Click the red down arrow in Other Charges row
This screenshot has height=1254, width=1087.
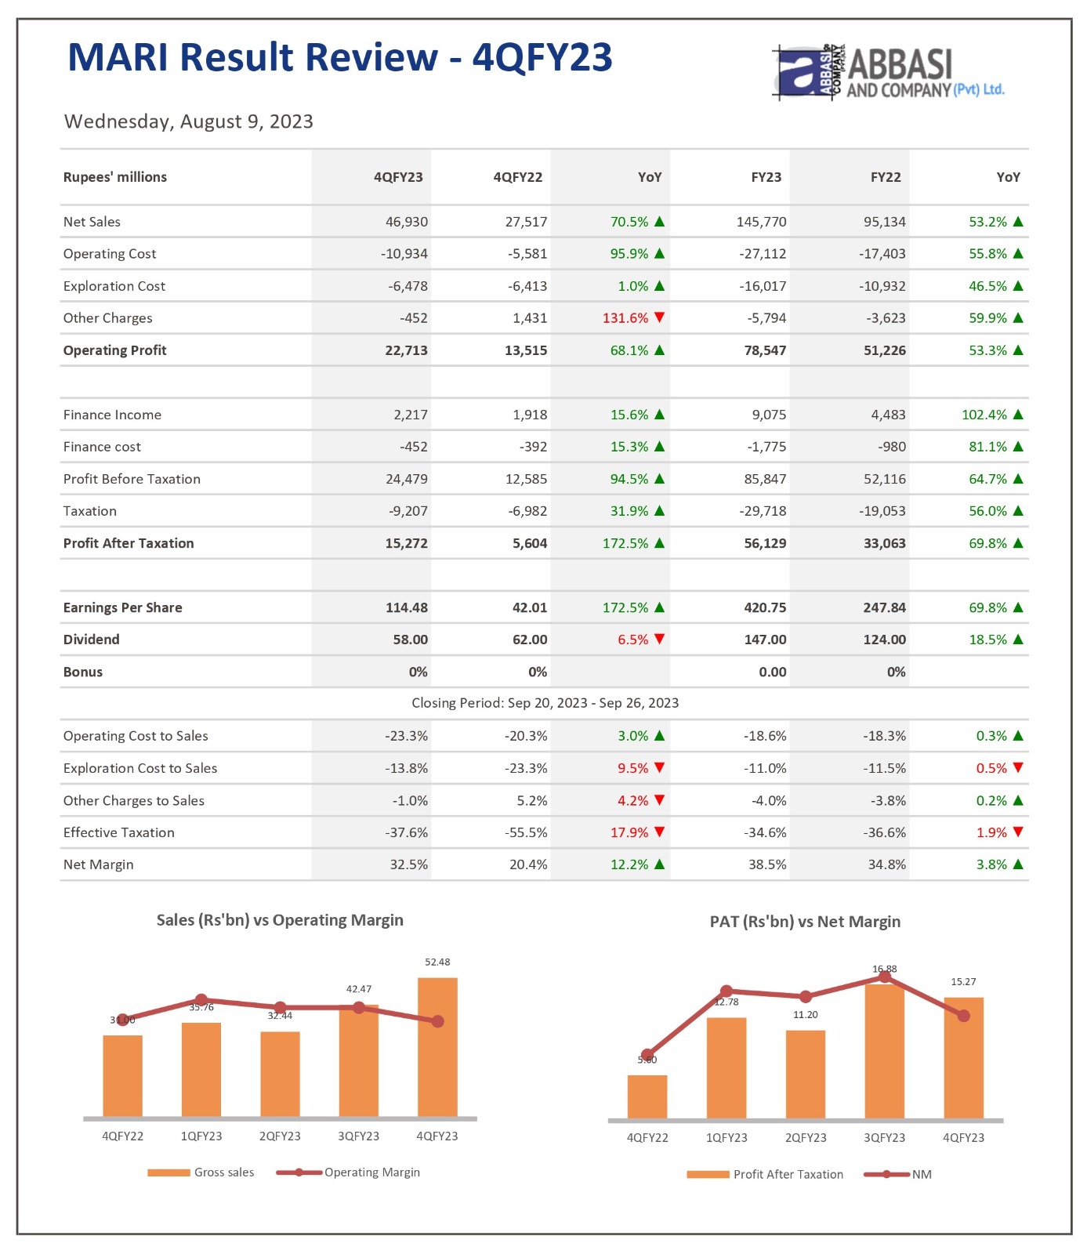(659, 317)
